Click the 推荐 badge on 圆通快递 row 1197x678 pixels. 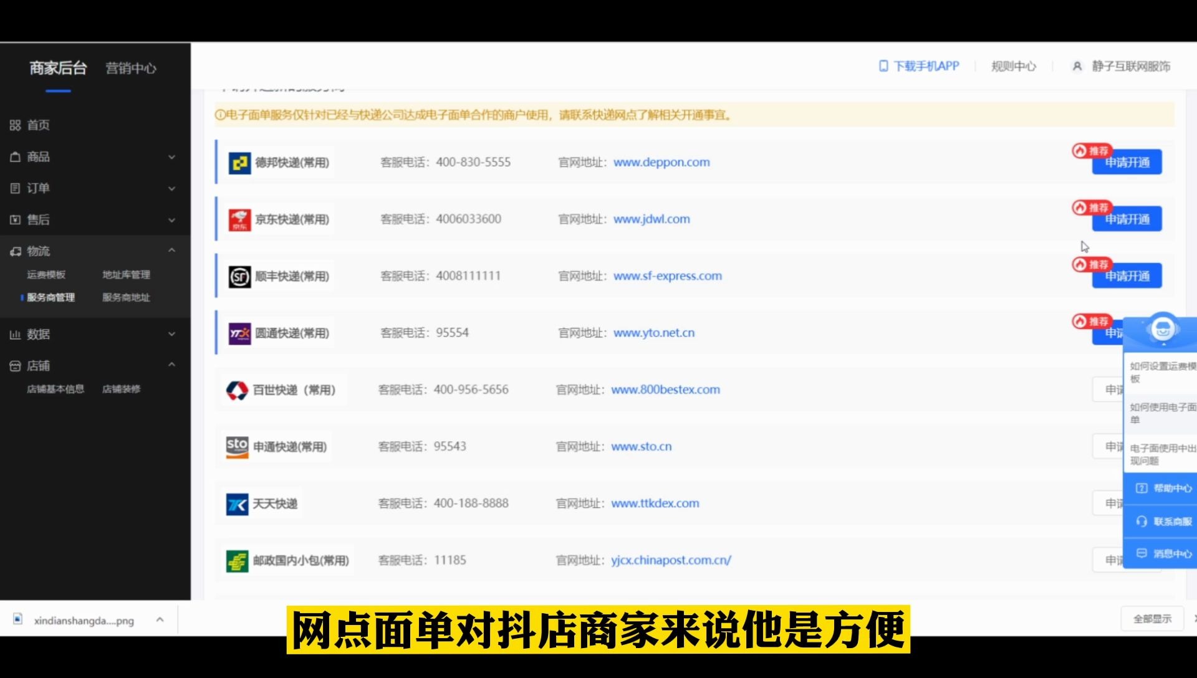point(1092,322)
